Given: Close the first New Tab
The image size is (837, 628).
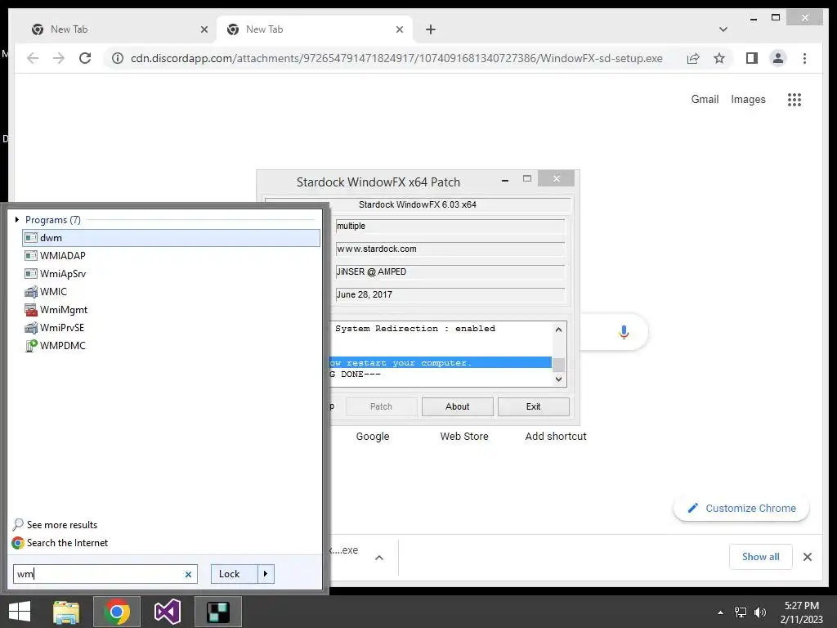Looking at the screenshot, I should (204, 30).
